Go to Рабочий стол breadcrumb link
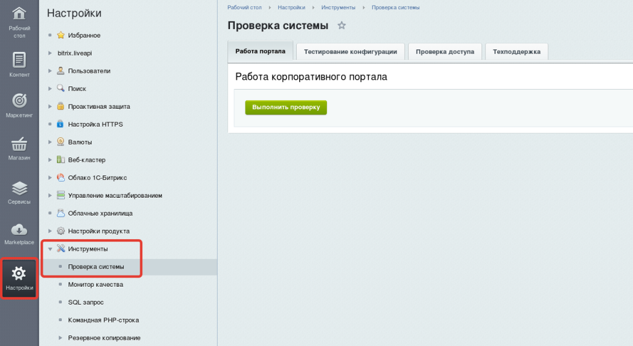633x346 pixels. click(244, 7)
